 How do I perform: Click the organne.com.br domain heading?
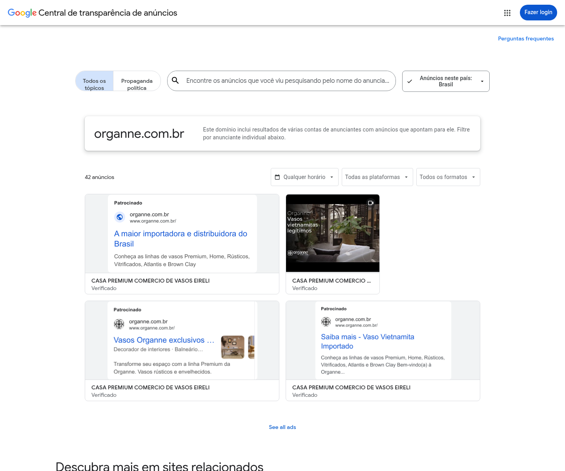[x=139, y=133]
